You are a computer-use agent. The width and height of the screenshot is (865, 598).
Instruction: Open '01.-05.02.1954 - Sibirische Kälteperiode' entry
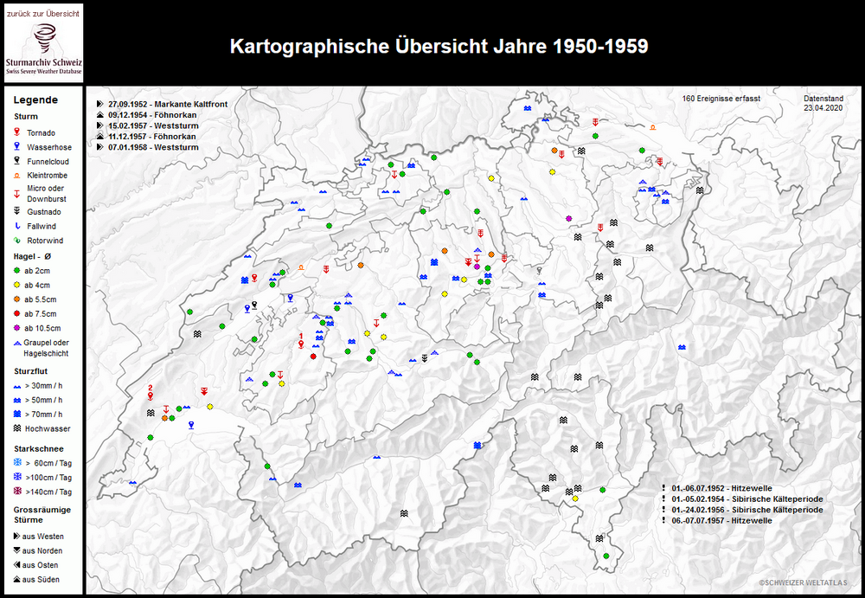(x=747, y=499)
